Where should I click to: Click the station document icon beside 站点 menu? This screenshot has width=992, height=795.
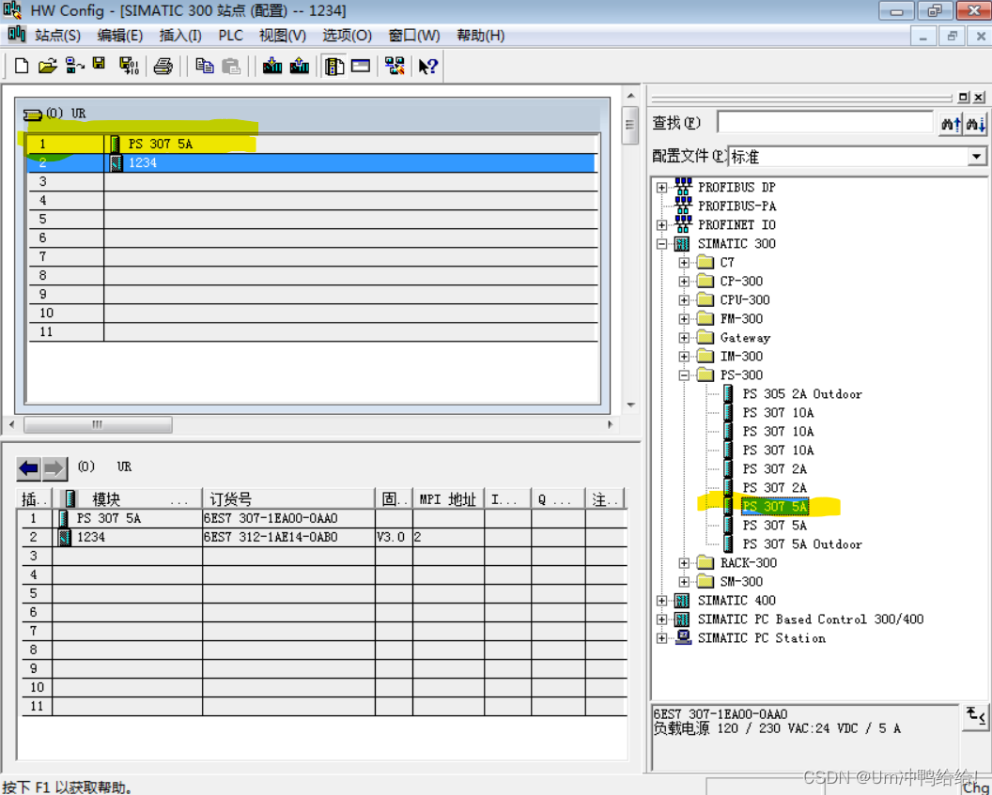click(x=17, y=34)
